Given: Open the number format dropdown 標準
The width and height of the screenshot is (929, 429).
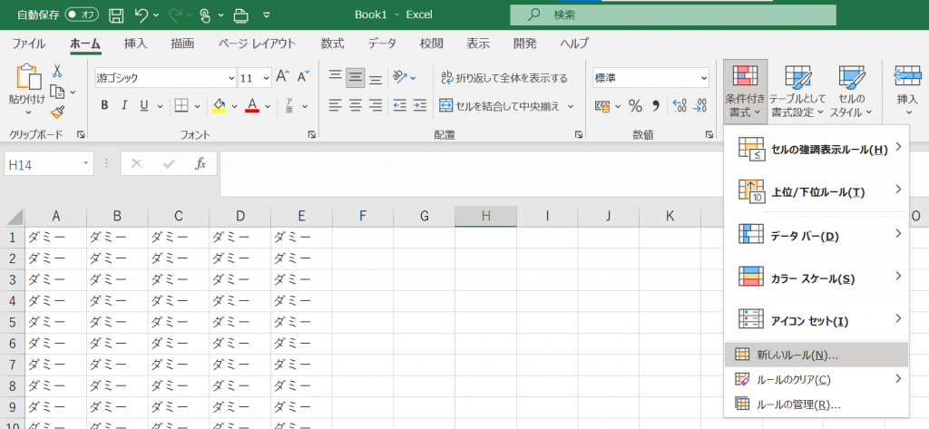Looking at the screenshot, I should pyautogui.click(x=650, y=78).
